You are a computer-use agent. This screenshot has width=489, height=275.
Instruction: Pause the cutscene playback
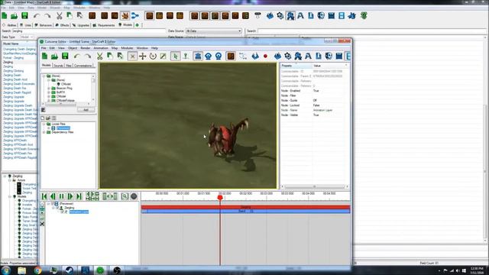click(x=61, y=196)
